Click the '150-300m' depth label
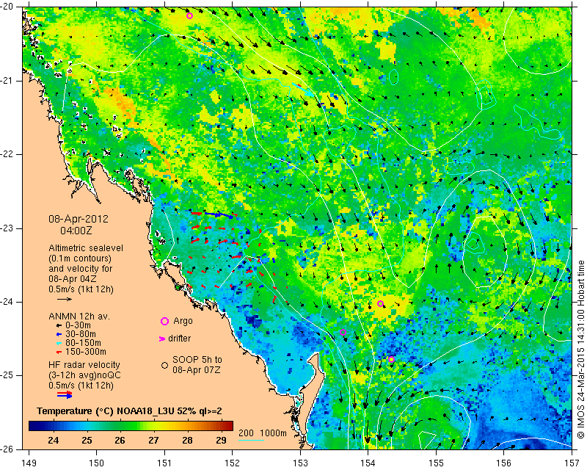Viewport: 587px width, 470px height. [86, 352]
